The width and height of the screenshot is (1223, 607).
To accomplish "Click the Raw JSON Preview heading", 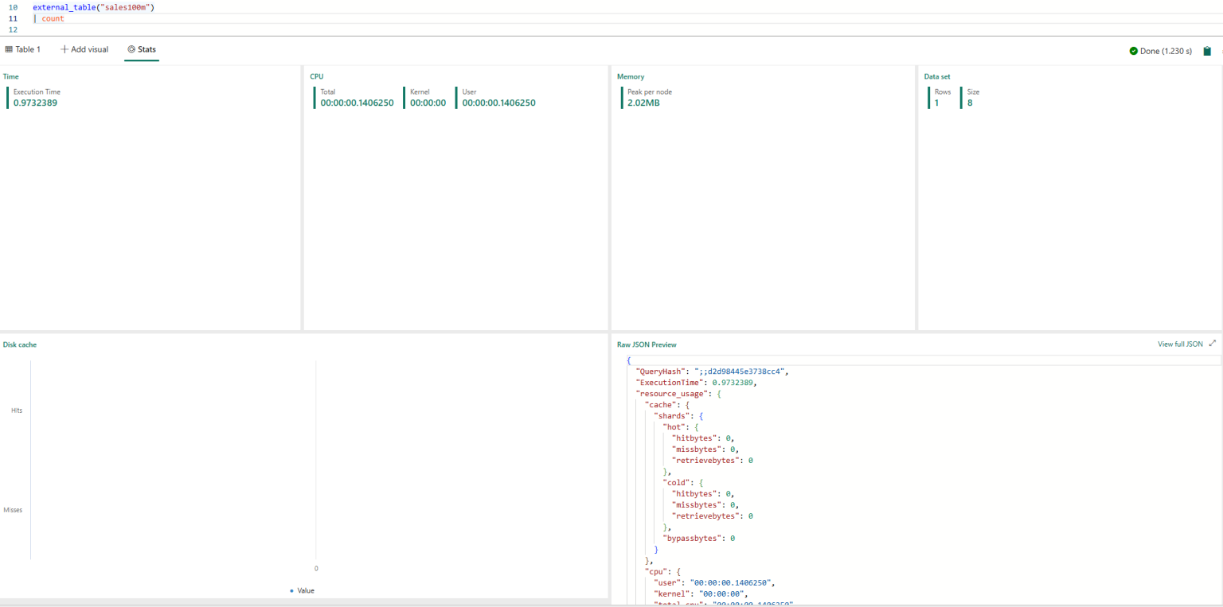I will (647, 344).
